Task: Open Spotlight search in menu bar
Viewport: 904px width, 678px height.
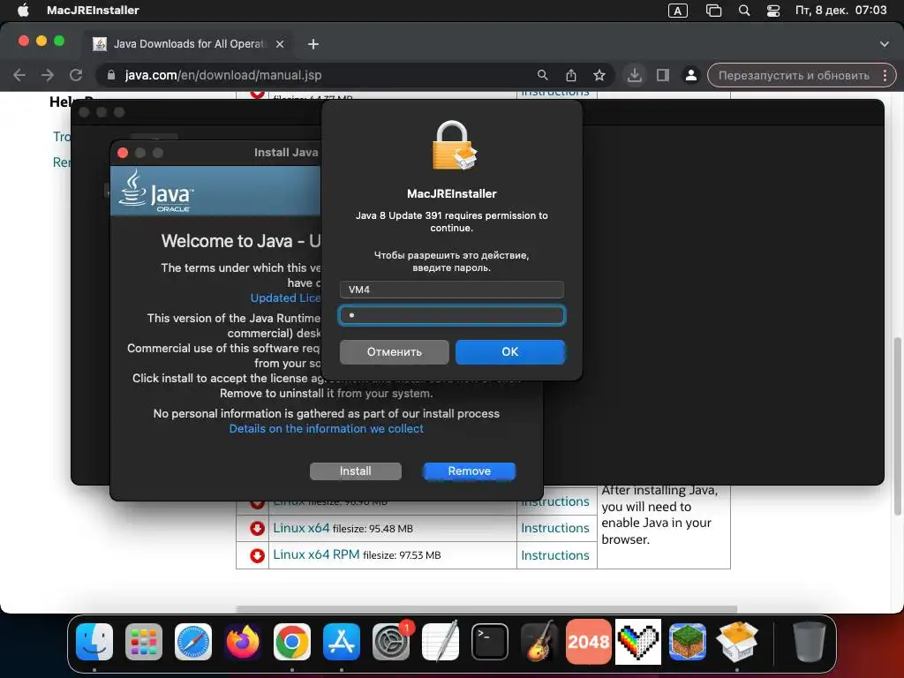Action: [x=744, y=11]
